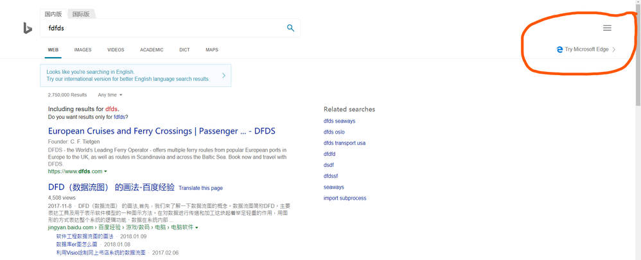The height and width of the screenshot is (260, 641).
Task: Open sublink 数据库er图怎么画
Action: click(76, 245)
